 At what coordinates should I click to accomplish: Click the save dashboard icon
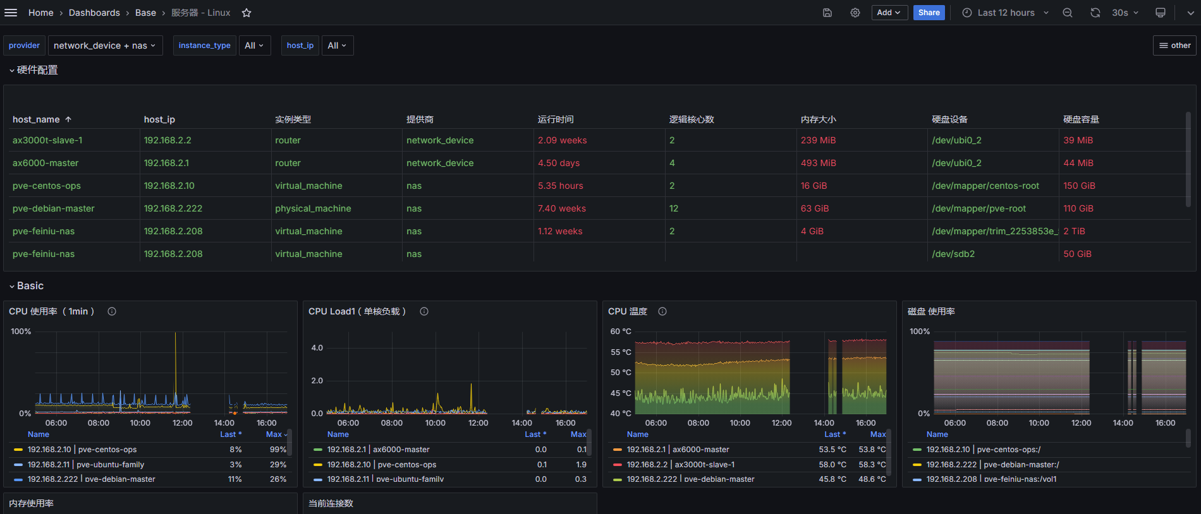(x=827, y=13)
